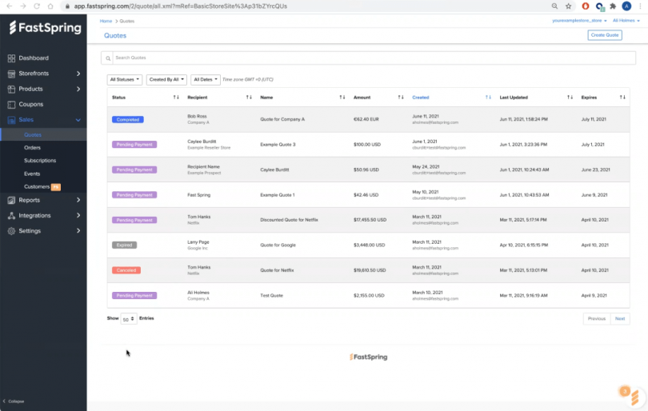The image size is (648, 411).
Task: Open the All Statuses filter dropdown
Action: [x=124, y=79]
